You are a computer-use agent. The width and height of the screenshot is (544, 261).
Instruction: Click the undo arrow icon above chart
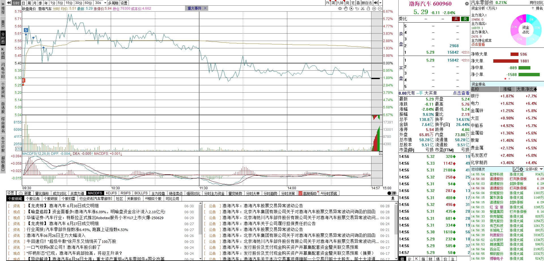[357, 8]
